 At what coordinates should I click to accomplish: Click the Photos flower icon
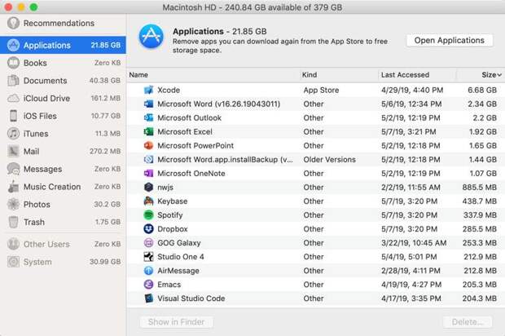tap(13, 205)
